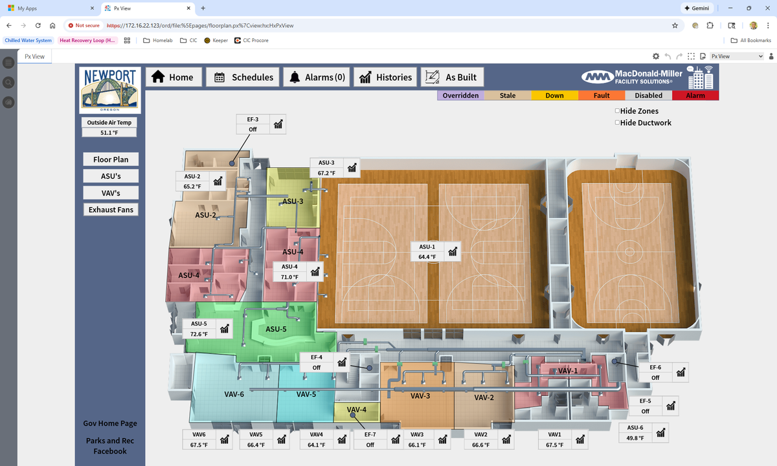The image size is (777, 466).
Task: Expand the Px View dropdown selector
Action: [x=737, y=56]
